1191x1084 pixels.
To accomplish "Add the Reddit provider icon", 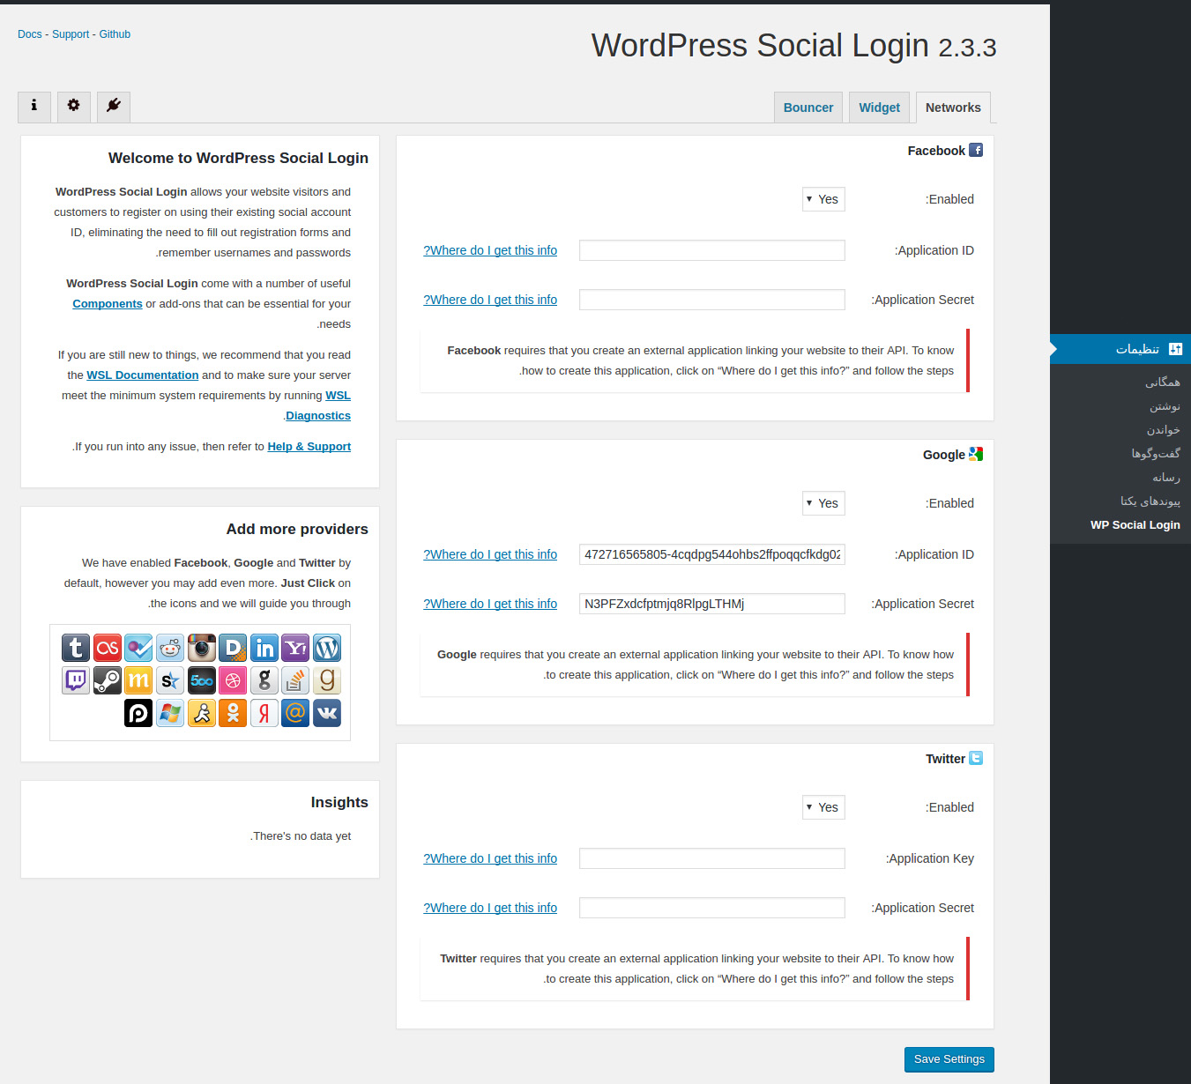I will pos(170,648).
